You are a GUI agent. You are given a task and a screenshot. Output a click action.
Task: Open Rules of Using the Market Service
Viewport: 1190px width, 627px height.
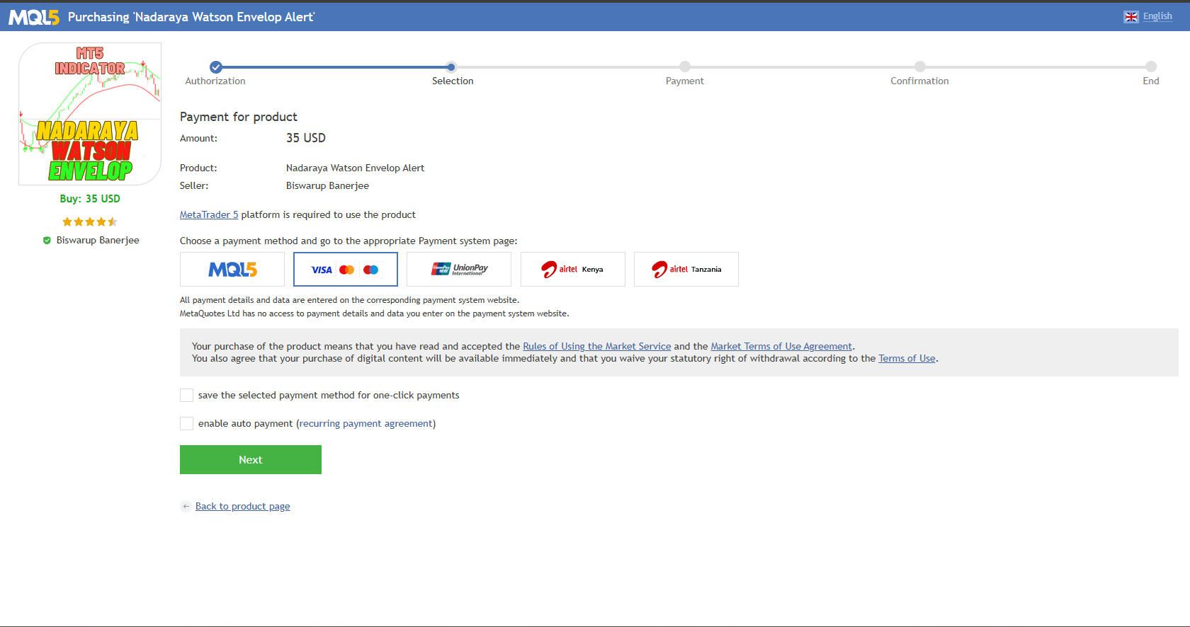click(x=597, y=347)
